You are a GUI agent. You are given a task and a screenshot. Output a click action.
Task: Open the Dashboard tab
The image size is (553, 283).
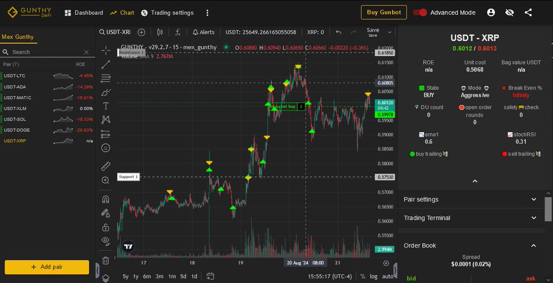[84, 12]
